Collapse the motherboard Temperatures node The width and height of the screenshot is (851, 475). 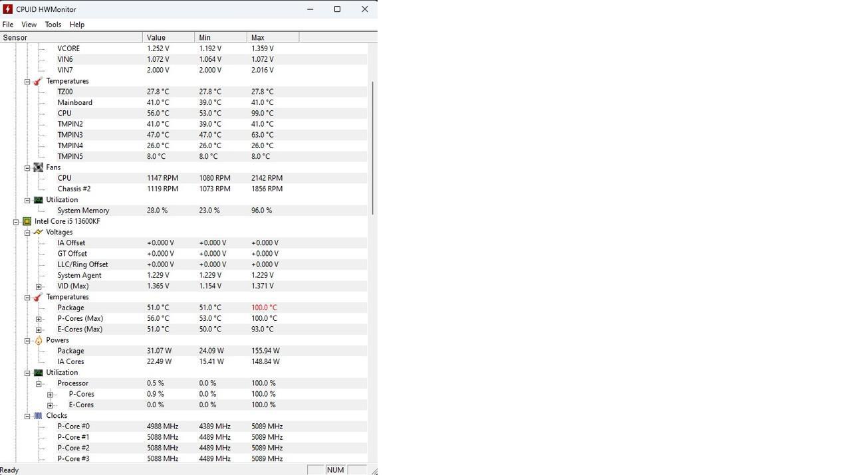click(27, 82)
